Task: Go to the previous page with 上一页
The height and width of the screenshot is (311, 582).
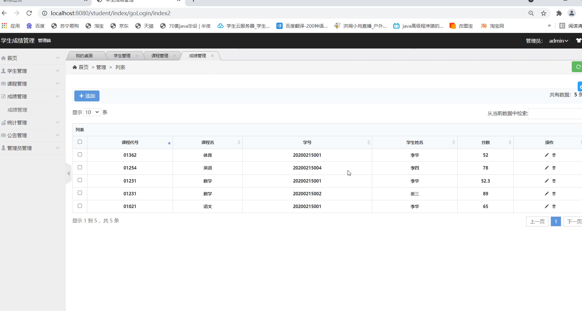Action: point(537,221)
